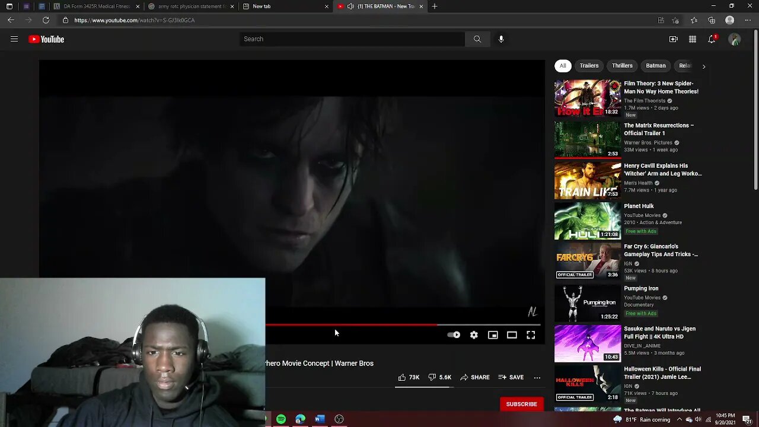
Task: Select the Batman filter chip
Action: point(656,66)
